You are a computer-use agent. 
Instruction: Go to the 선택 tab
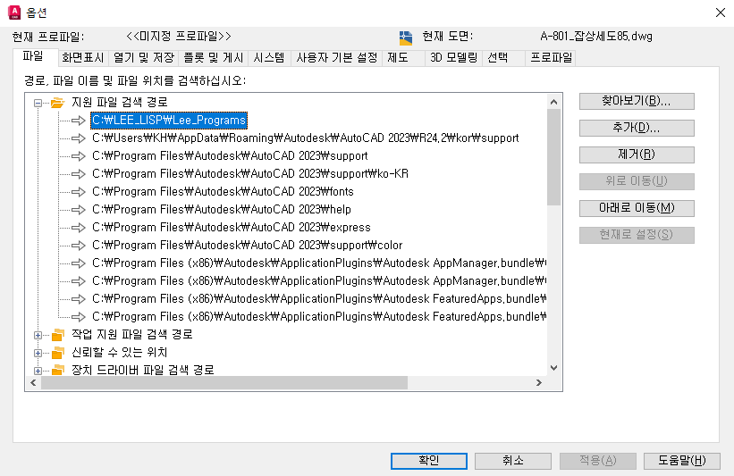[x=503, y=58]
